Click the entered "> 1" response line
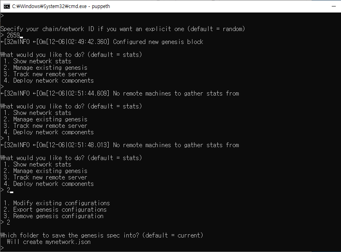This screenshot has height=252, width=341. point(6,138)
